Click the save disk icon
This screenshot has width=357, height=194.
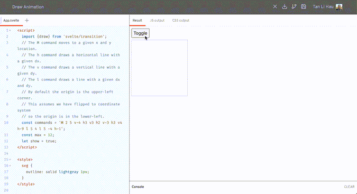pyautogui.click(x=304, y=6)
